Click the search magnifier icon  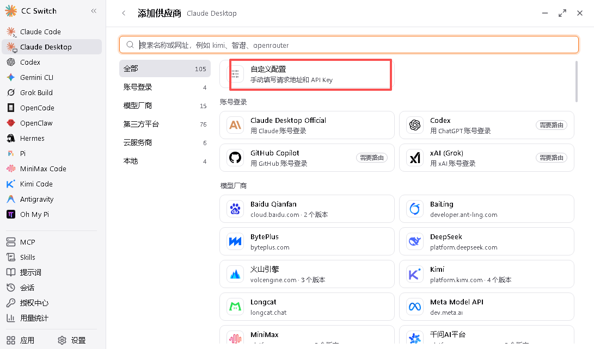click(130, 45)
